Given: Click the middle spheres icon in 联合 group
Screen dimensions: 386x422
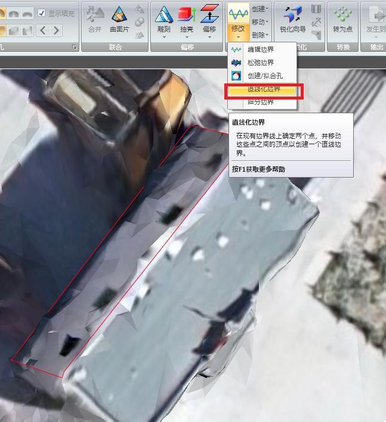Looking at the screenshot, I should pyautogui.click(x=140, y=22).
